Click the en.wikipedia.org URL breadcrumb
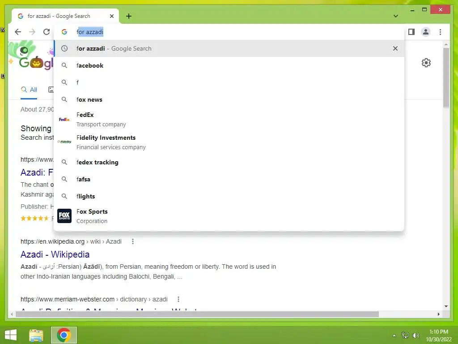 pos(71,241)
